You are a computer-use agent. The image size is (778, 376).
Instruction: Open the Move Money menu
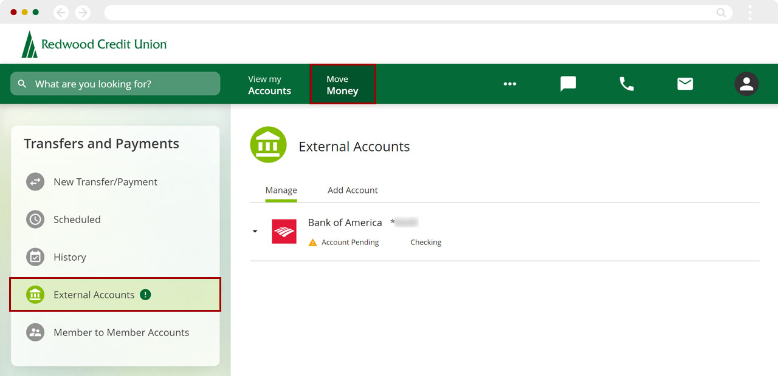[343, 84]
